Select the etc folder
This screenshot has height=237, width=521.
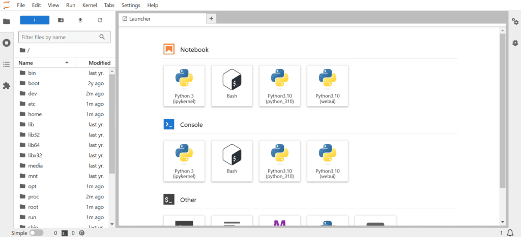click(62, 104)
